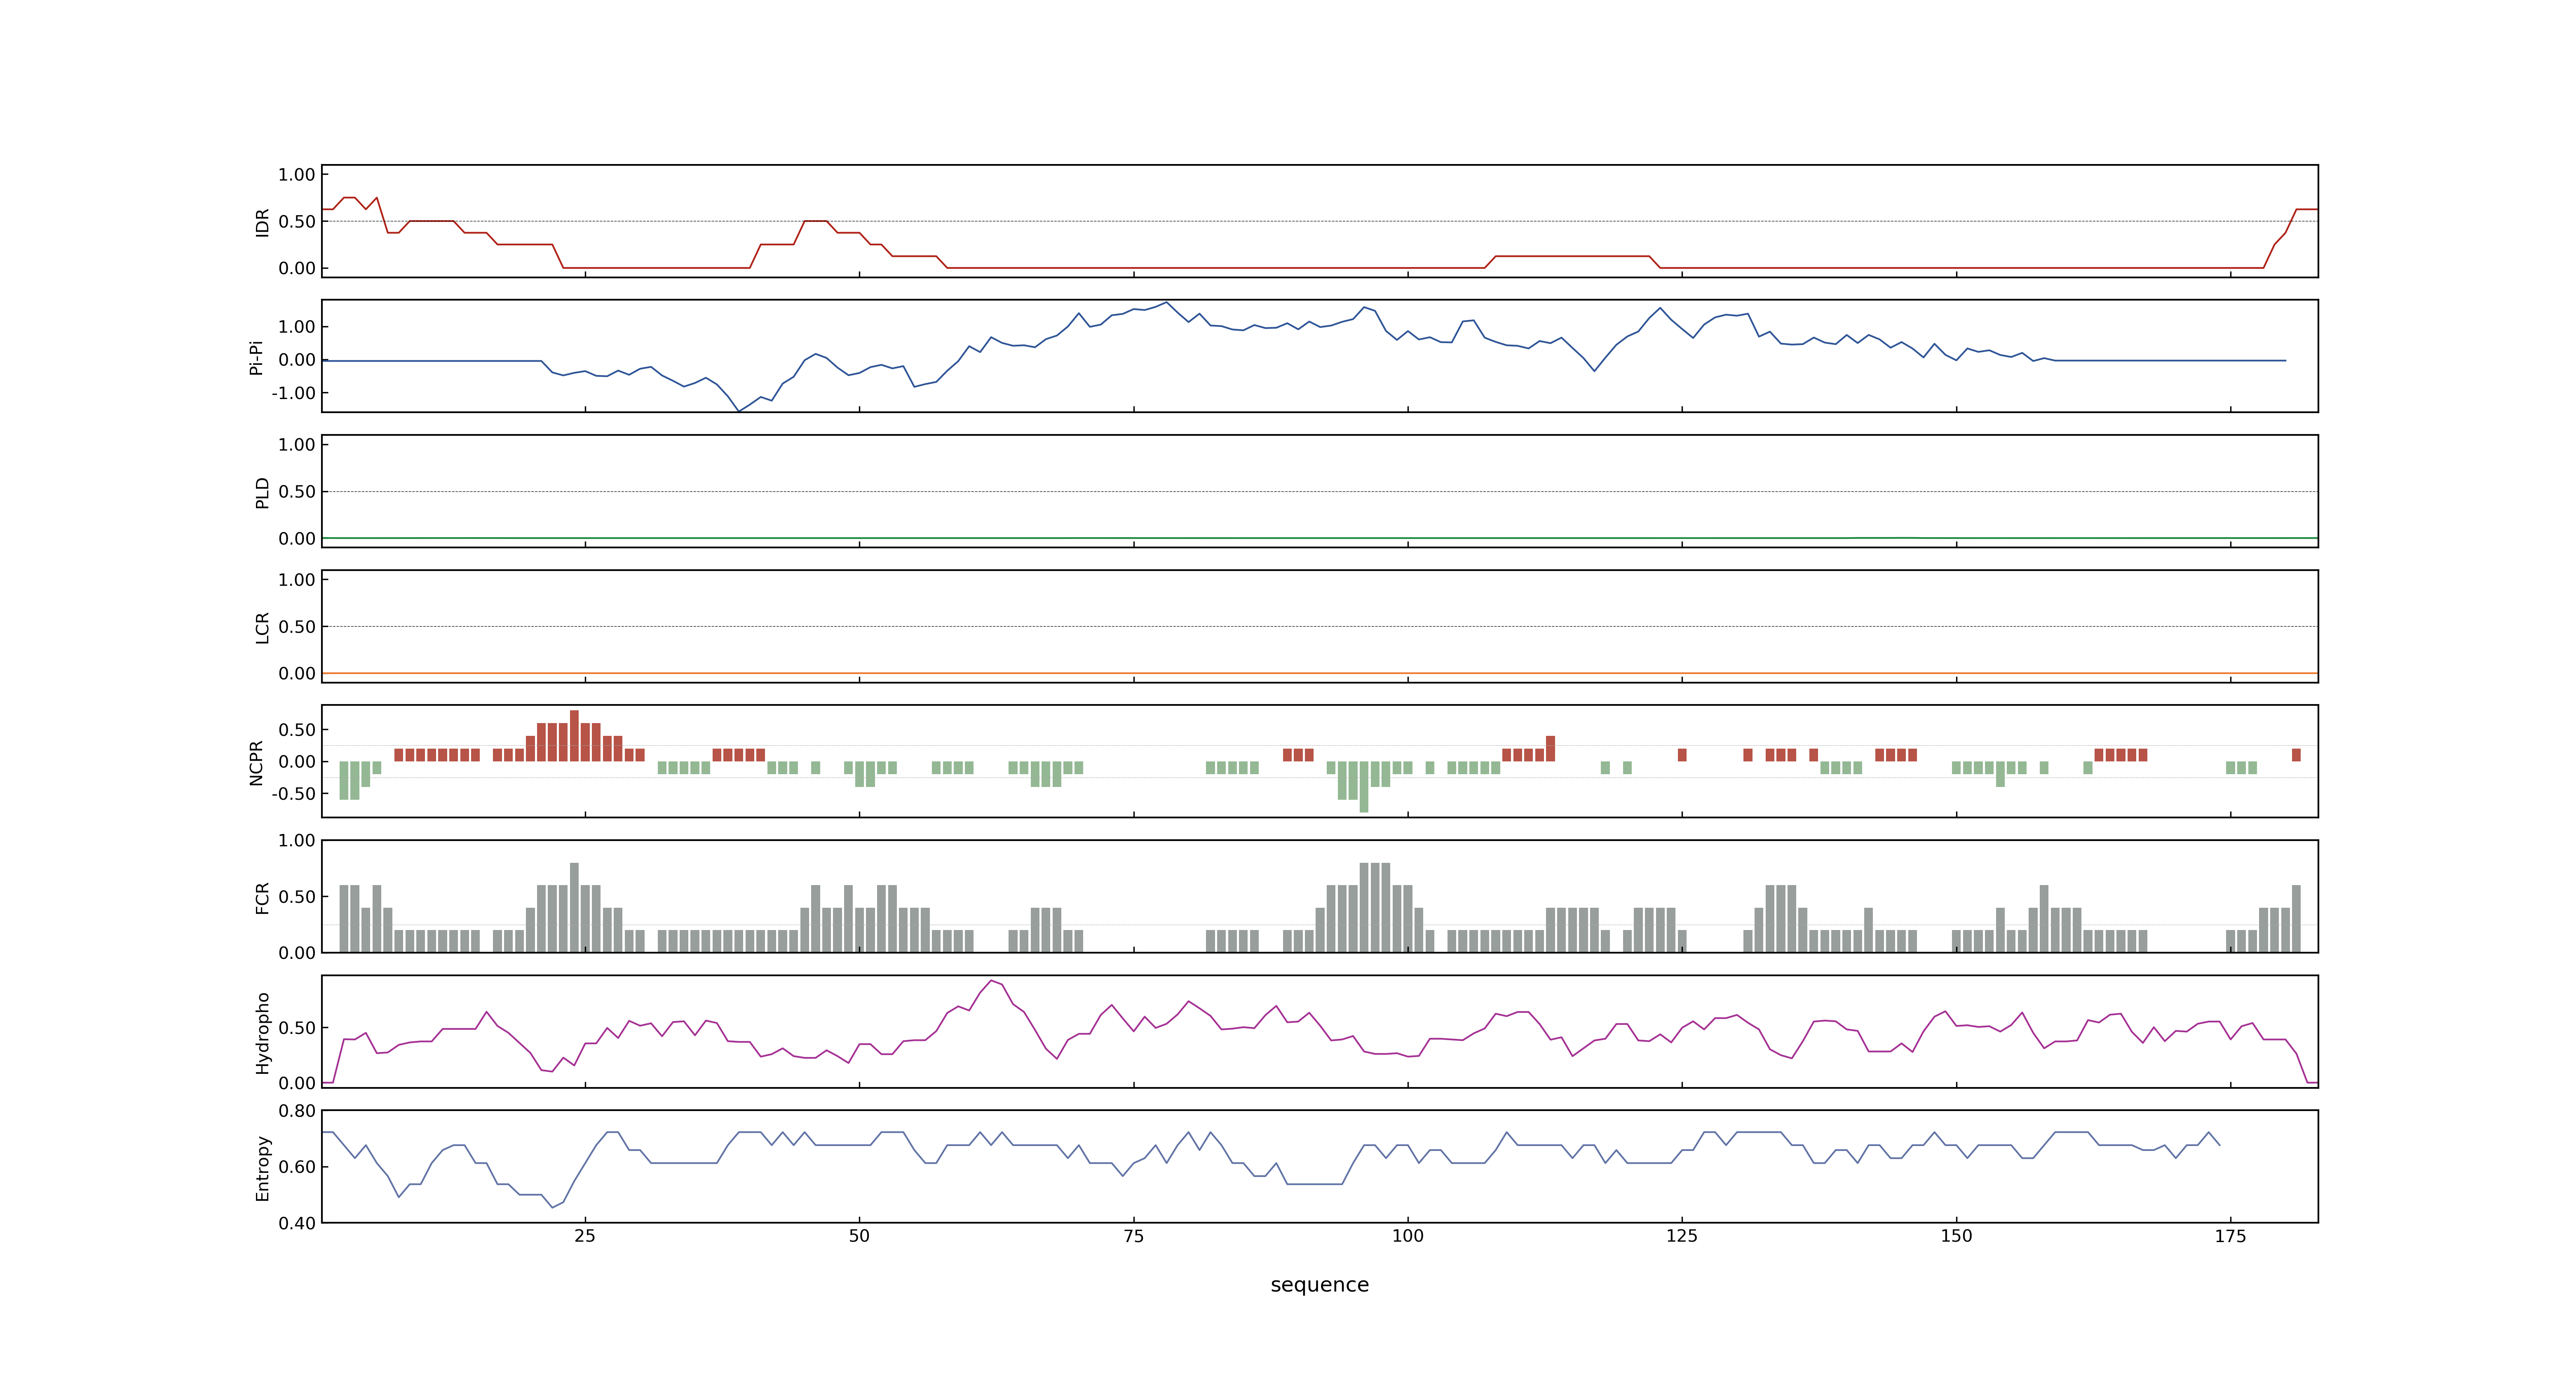Click the -0.50 tick on NCPR axis
The height and width of the screenshot is (1374, 2576).
point(293,794)
